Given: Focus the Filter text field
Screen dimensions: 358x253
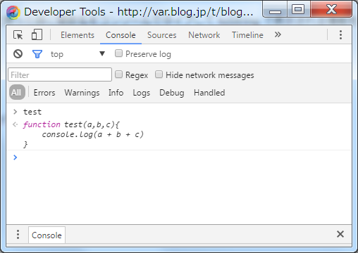Looking at the screenshot, I should point(60,74).
